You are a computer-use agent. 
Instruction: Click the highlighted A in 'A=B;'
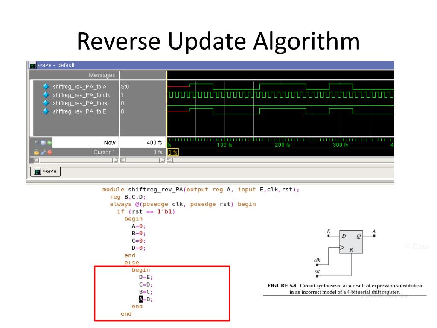[x=141, y=299]
